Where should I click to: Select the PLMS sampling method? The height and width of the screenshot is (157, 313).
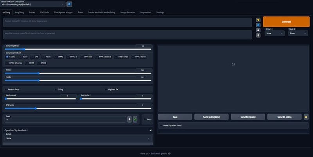[42, 63]
